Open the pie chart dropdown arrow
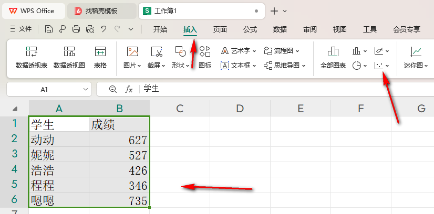This screenshot has height=214, width=434. pos(365,66)
